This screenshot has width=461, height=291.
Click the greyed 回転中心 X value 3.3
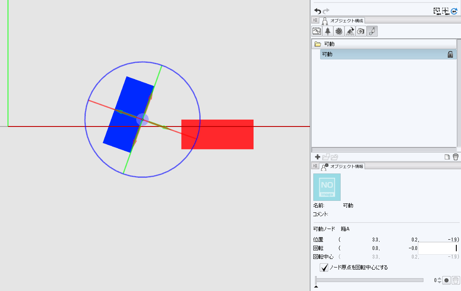(376, 256)
